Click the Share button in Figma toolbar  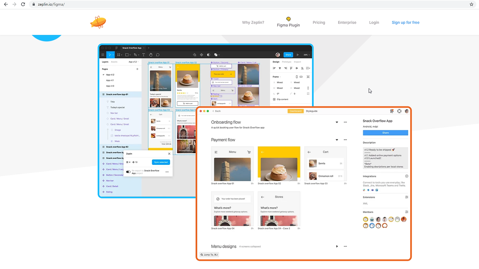pos(288,55)
